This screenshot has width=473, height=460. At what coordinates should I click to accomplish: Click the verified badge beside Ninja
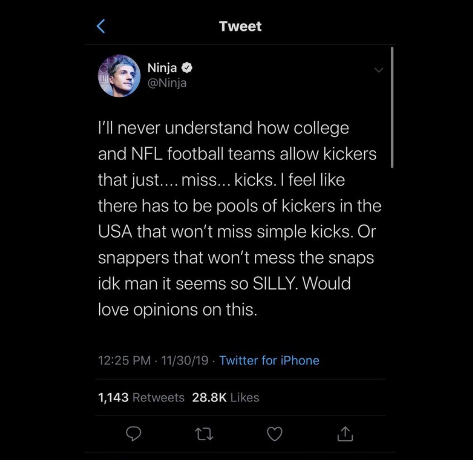pos(188,68)
